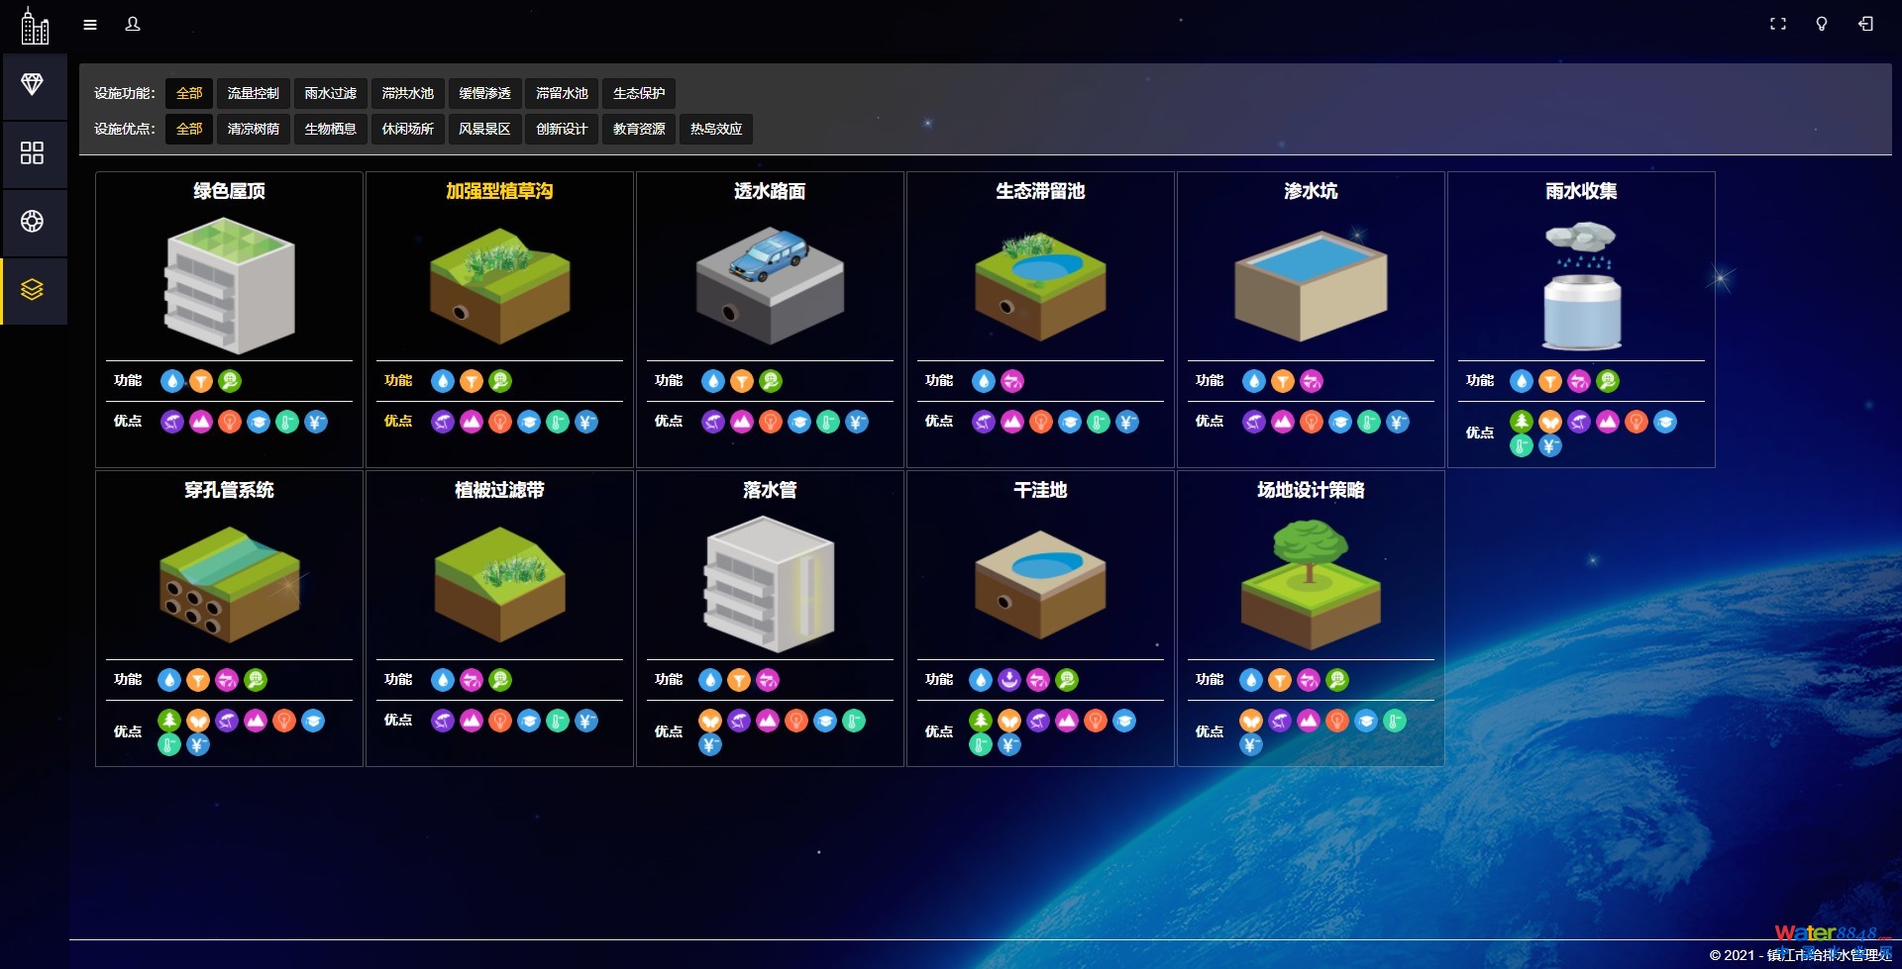
Task: Click the stacked layers sidebar icon
Action: (x=33, y=290)
